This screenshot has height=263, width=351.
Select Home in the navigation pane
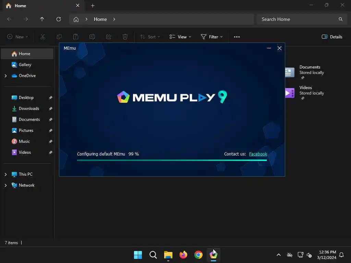pyautogui.click(x=27, y=54)
